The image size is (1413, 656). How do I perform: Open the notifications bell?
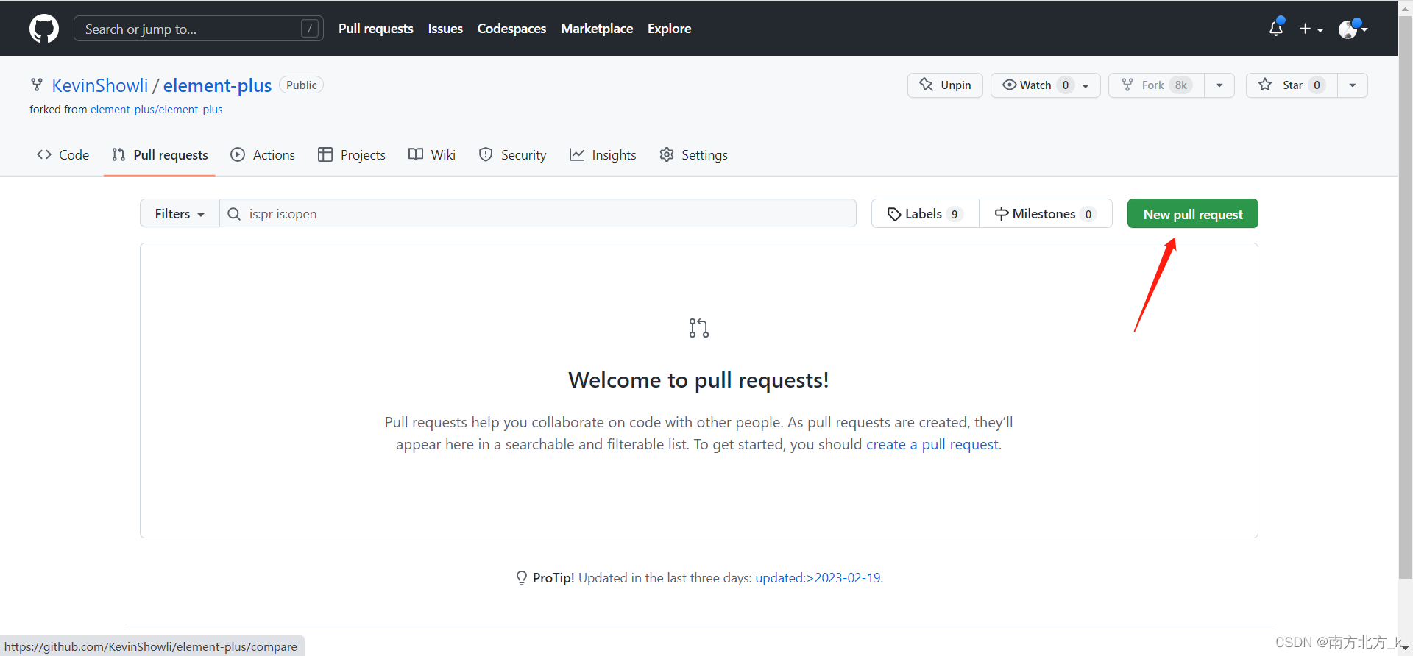[x=1276, y=28]
